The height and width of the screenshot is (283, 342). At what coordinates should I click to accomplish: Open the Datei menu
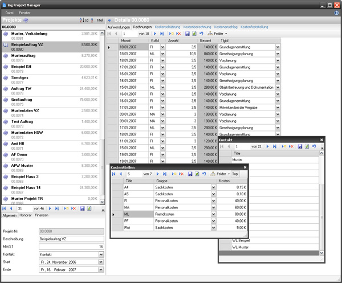click(x=9, y=13)
